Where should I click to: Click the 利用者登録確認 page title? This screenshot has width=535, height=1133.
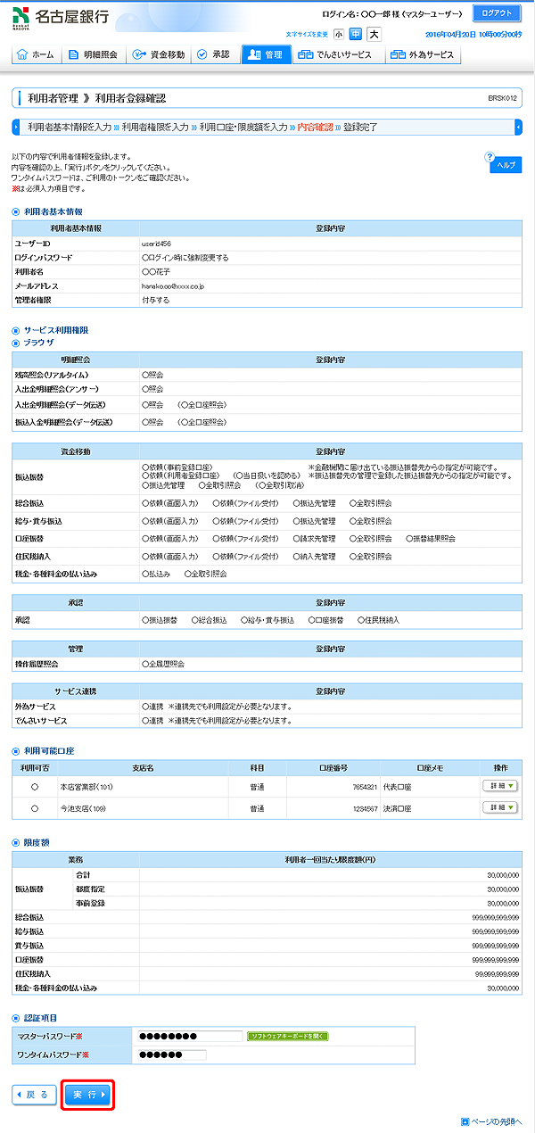click(130, 98)
